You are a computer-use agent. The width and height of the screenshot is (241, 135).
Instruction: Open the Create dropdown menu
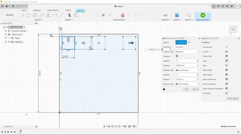(x=38, y=20)
